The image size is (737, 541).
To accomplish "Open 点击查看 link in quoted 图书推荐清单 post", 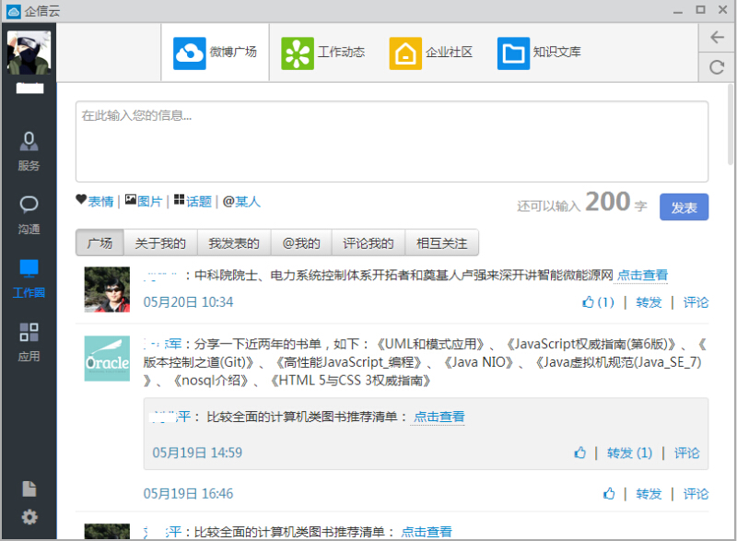I will 439,417.
